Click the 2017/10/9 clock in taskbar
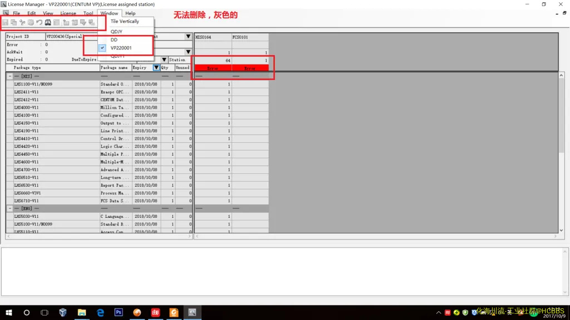Viewport: 570px width, 320px height. pos(554,316)
